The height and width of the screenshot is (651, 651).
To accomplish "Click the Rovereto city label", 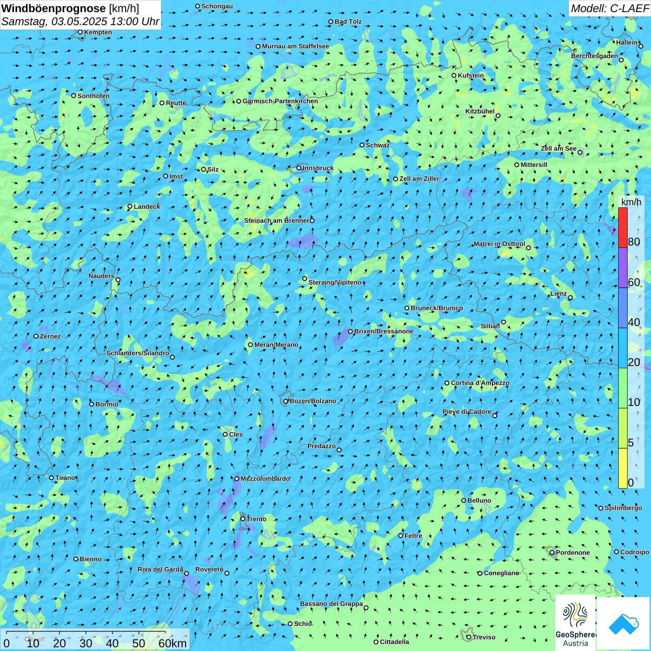I will (x=209, y=569).
